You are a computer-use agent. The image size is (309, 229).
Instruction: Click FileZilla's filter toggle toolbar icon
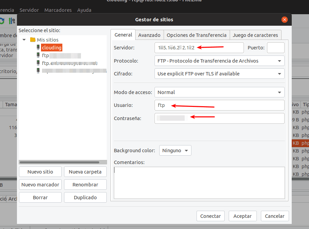click(x=12, y=21)
